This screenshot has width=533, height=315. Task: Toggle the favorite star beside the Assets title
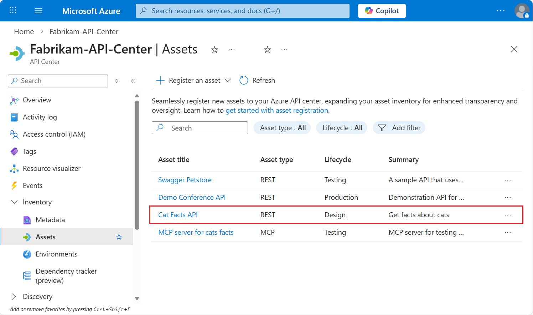pyautogui.click(x=214, y=50)
